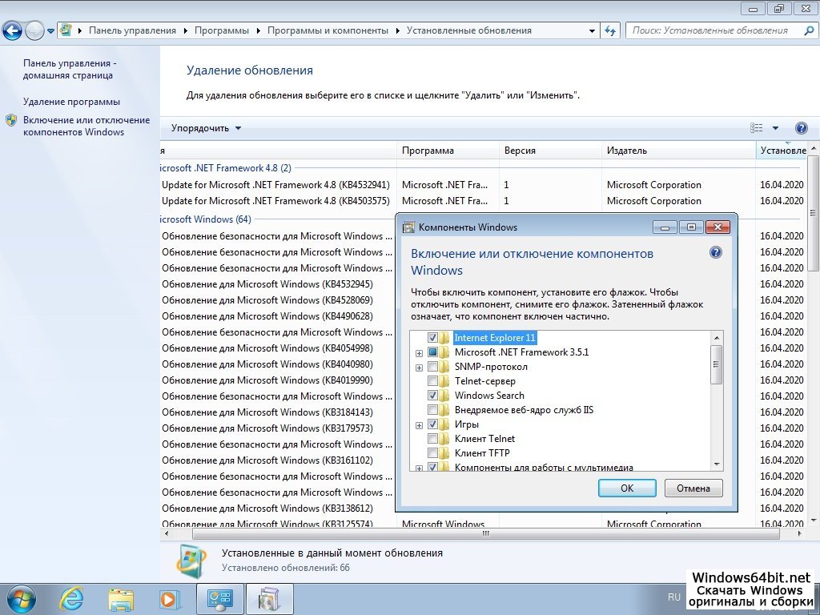
Task: Click the search field for installed updates
Action: pyautogui.click(x=709, y=30)
